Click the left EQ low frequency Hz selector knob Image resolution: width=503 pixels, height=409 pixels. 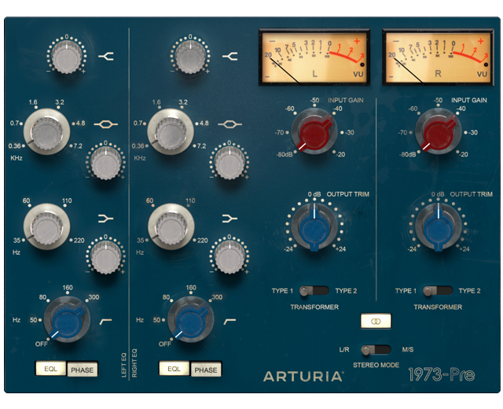46,227
